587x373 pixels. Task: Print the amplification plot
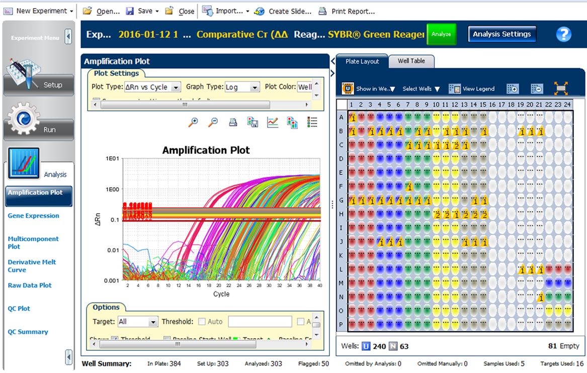click(x=233, y=122)
